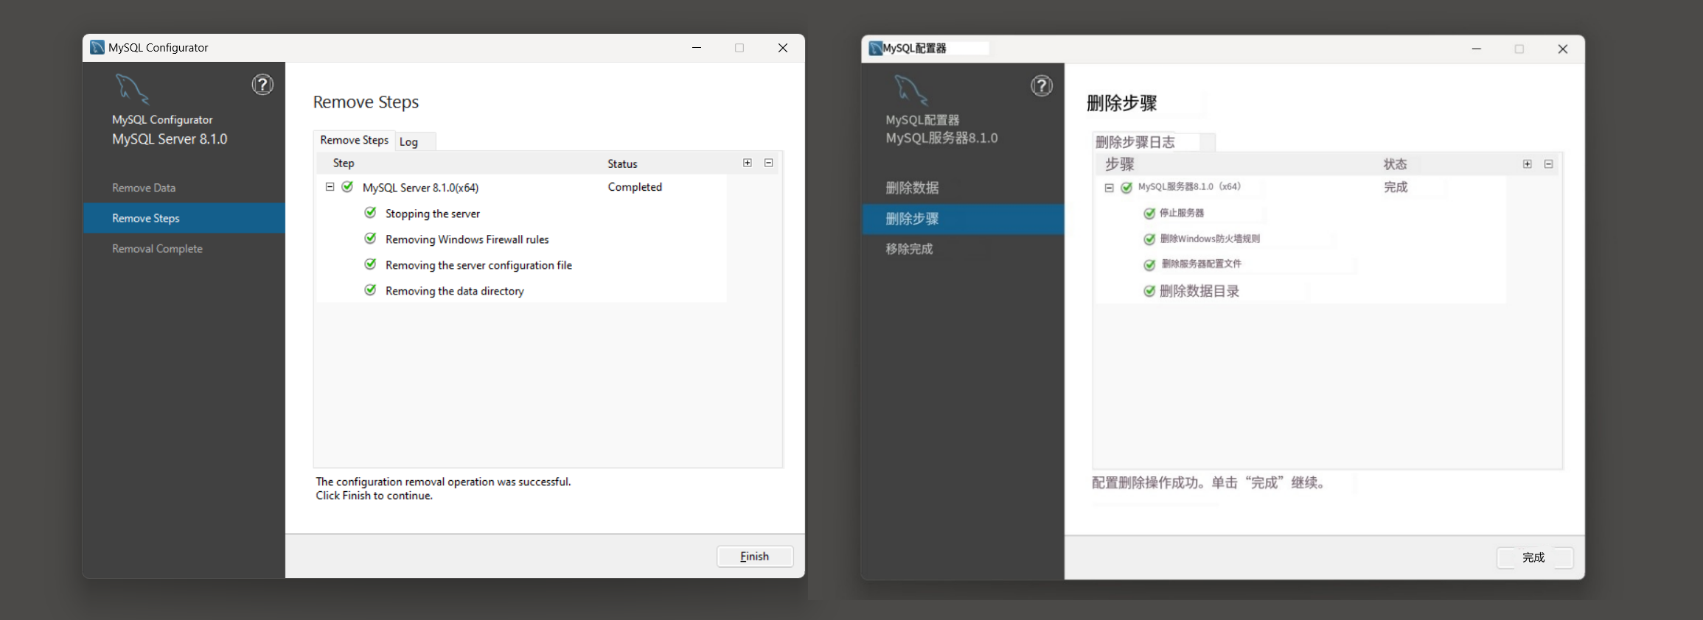The height and width of the screenshot is (620, 1703).
Task: Click green check icon beside MySQL Server 8.1.0(x64)
Action: click(x=348, y=187)
